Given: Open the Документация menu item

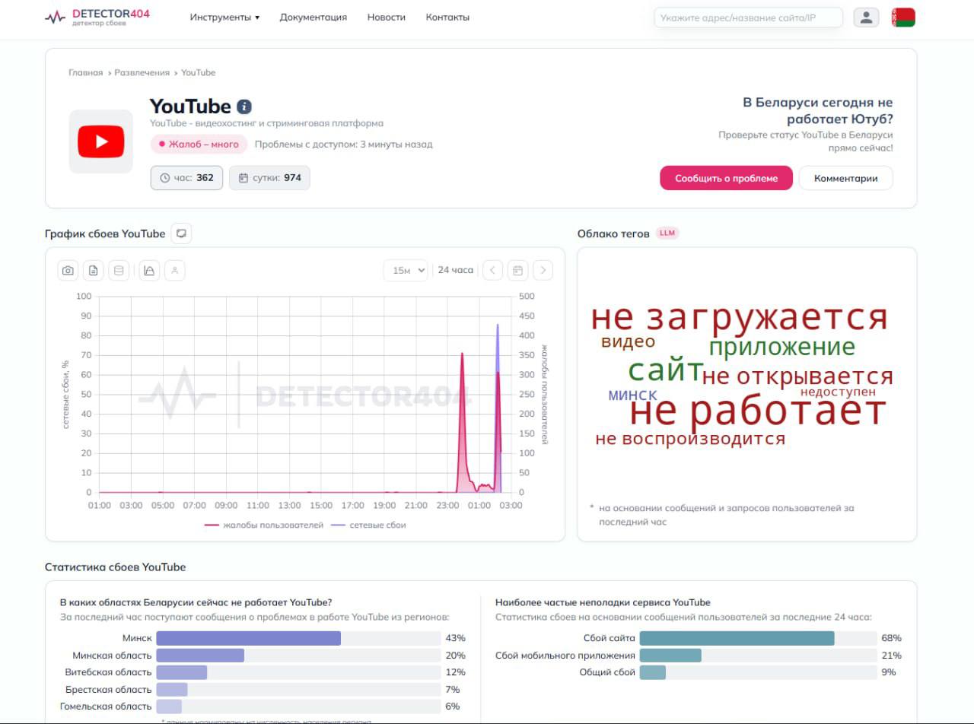Looking at the screenshot, I should (x=313, y=17).
